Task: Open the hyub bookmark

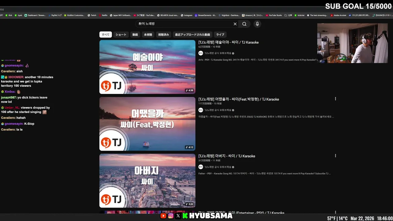Action: pos(18,15)
